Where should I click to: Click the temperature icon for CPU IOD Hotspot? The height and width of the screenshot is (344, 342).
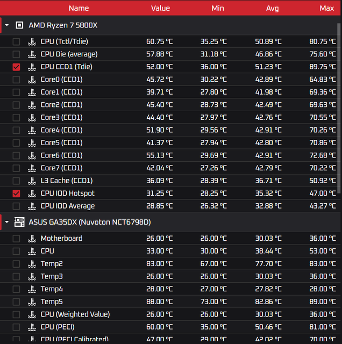coord(32,193)
